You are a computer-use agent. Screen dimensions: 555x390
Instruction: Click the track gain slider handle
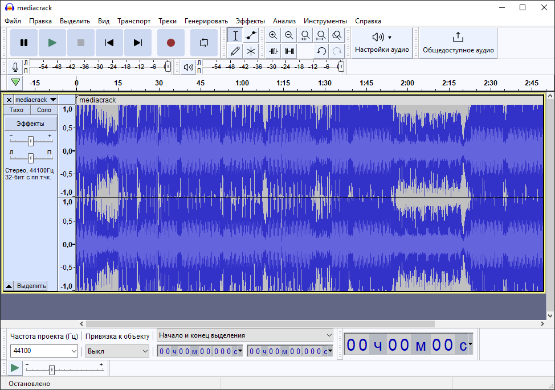click(x=31, y=141)
